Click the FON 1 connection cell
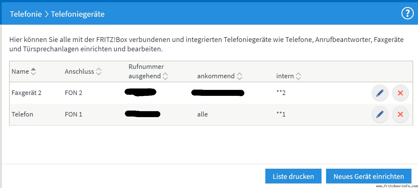This screenshot has width=418, height=188. [x=73, y=114]
